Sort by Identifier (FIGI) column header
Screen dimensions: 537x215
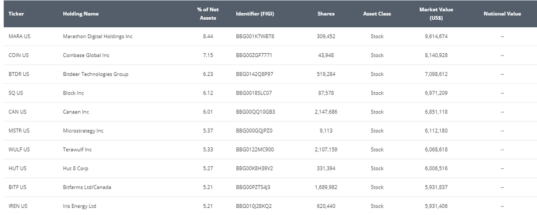pyautogui.click(x=255, y=14)
